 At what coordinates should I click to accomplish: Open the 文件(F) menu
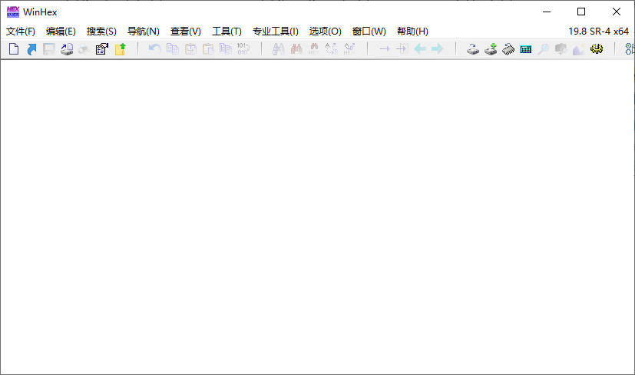pos(21,32)
